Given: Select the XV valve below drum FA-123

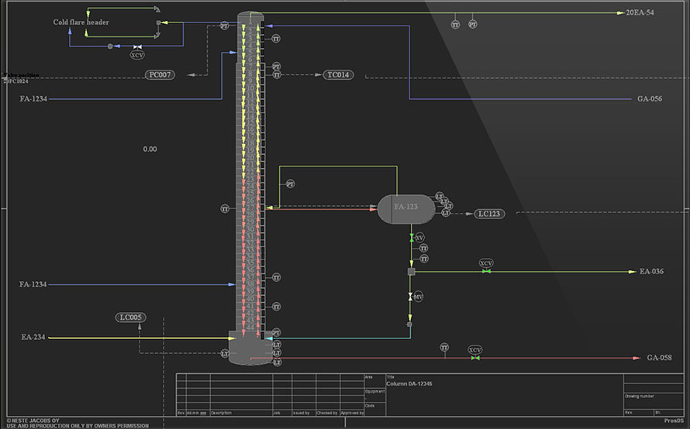Looking at the screenshot, I should [412, 238].
